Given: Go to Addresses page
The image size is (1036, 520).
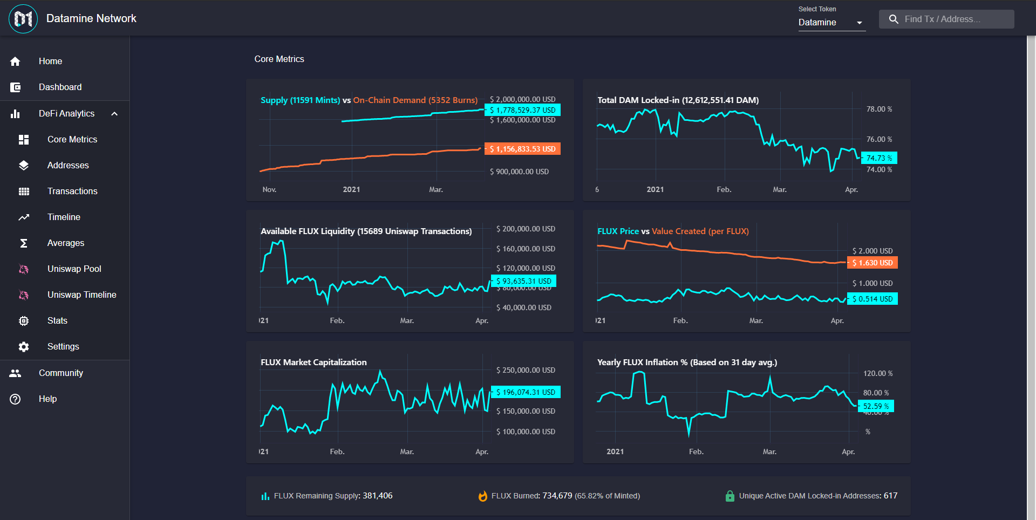Looking at the screenshot, I should pos(65,166).
